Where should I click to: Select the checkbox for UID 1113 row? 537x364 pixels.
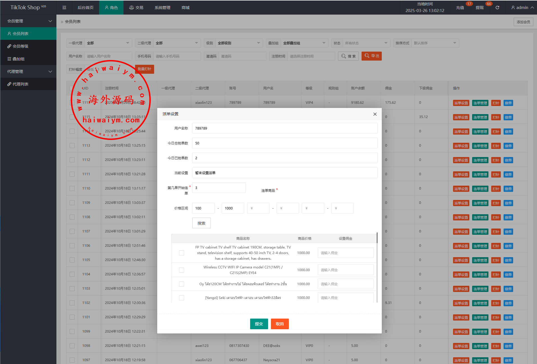coord(72,146)
